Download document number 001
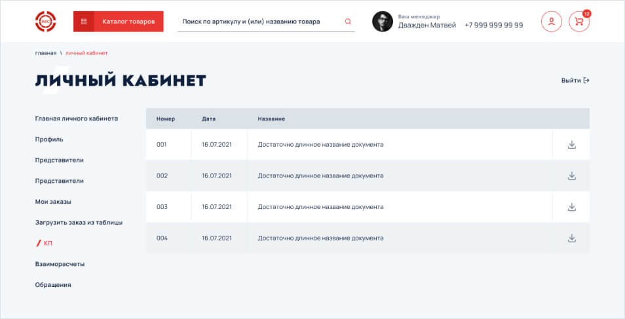625x319 pixels. tap(571, 145)
